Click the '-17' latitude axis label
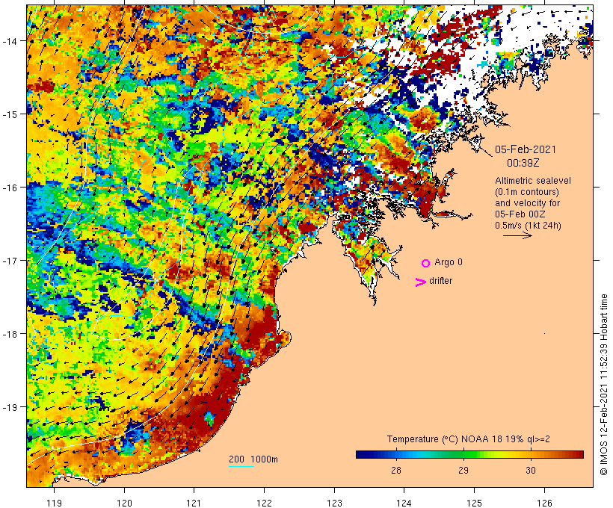 click(9, 261)
